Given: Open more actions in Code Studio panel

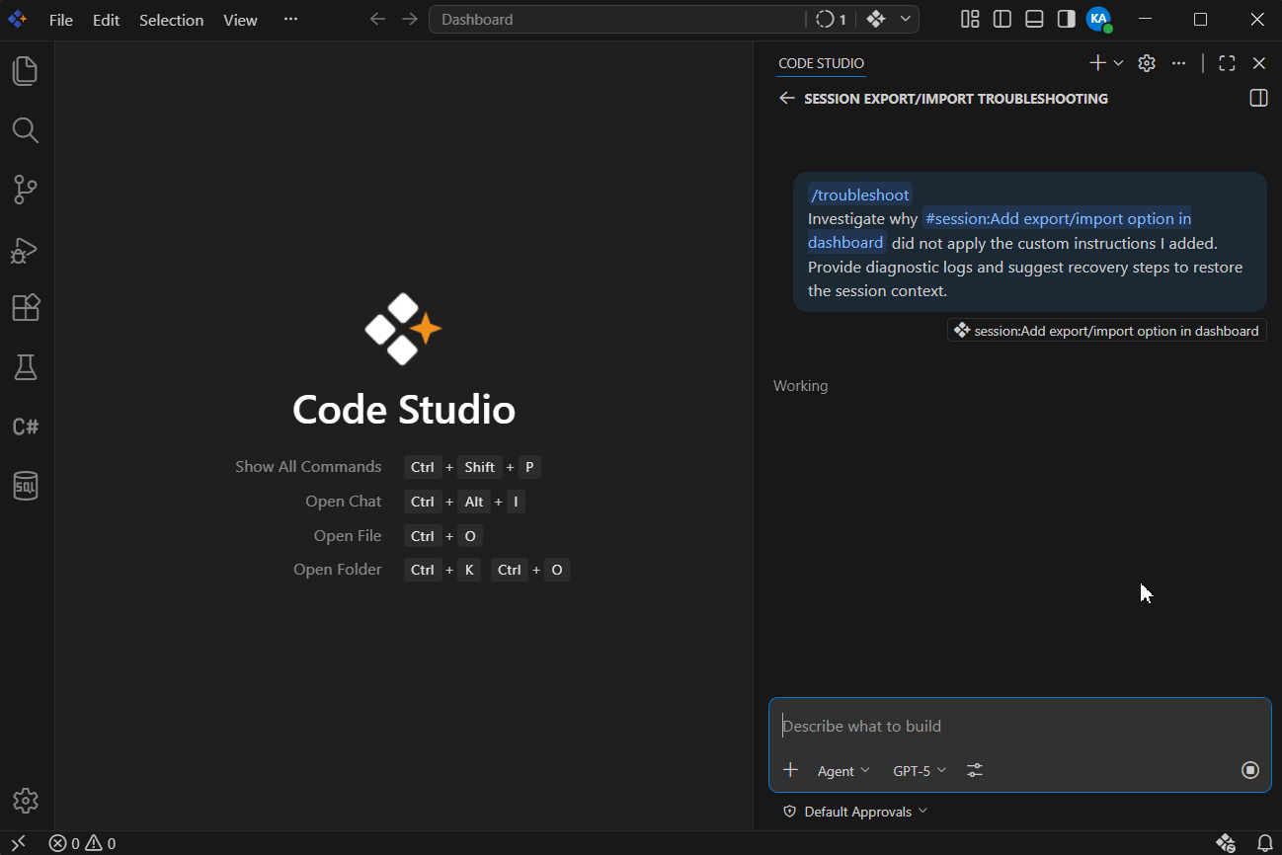Looking at the screenshot, I should [1178, 63].
